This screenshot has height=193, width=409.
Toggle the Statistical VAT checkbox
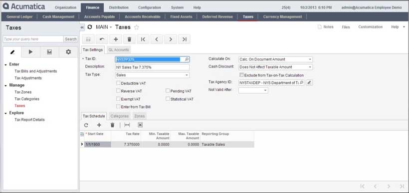168,99
